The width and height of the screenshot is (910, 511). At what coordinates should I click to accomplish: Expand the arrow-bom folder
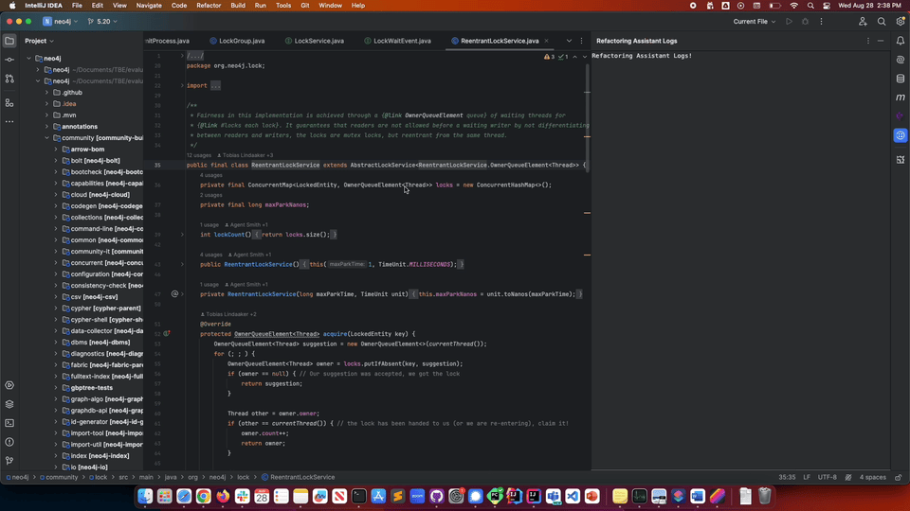(56, 149)
